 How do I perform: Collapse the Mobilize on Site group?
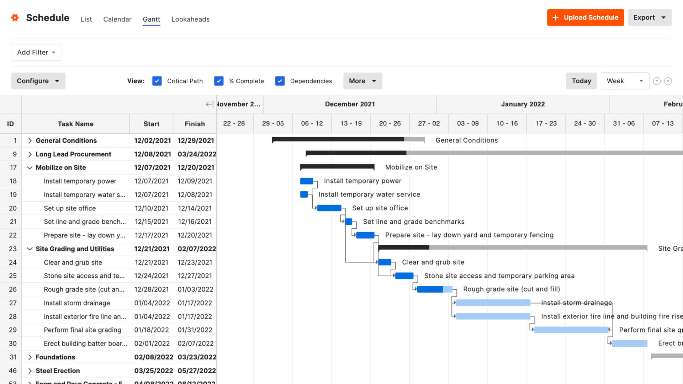[30, 168]
